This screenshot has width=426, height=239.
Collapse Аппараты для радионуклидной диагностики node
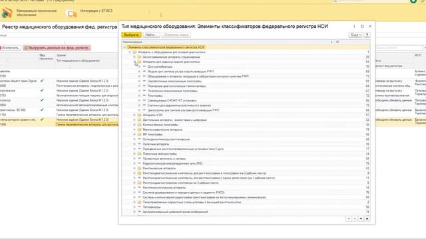(x=134, y=62)
